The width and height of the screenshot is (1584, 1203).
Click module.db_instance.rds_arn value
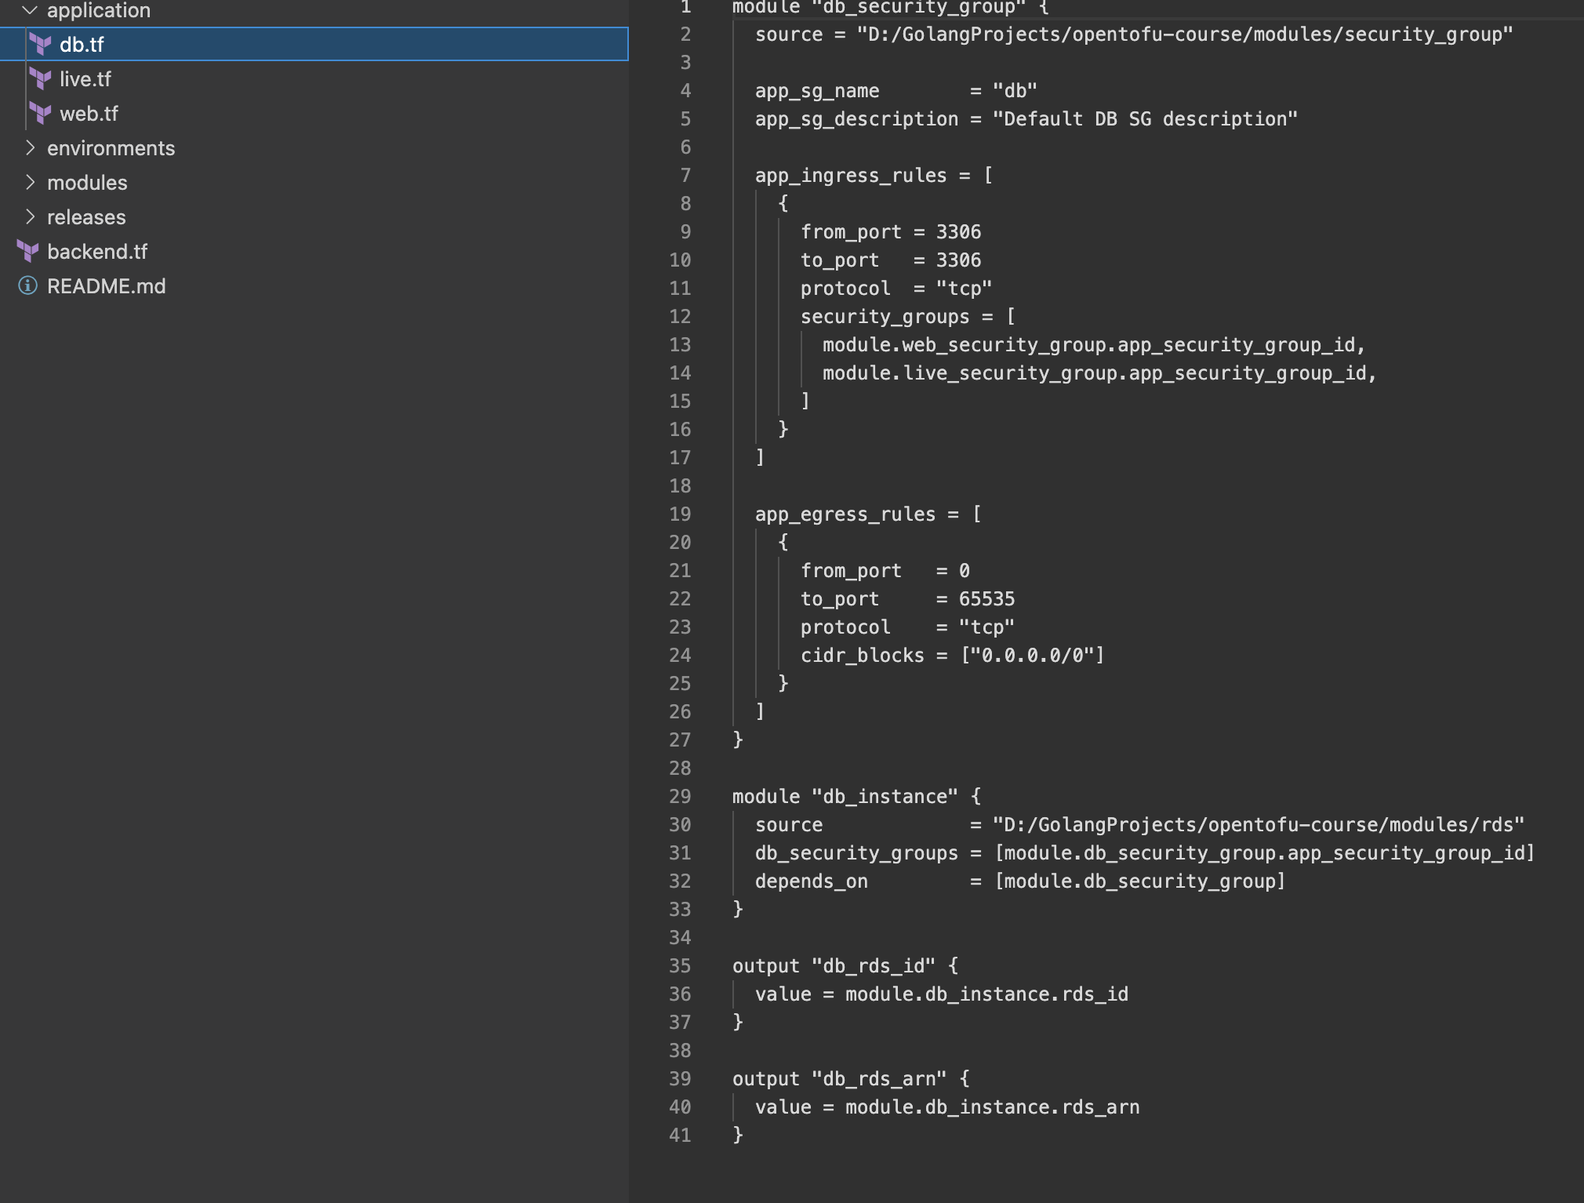[992, 1107]
